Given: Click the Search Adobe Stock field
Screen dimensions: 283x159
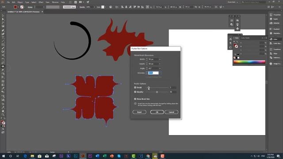Looking at the screenshot, I should (x=253, y=2).
